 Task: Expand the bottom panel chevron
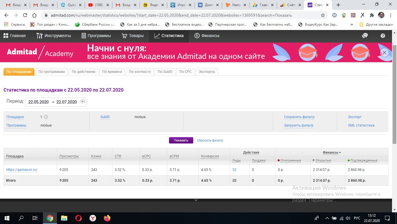coord(196,200)
